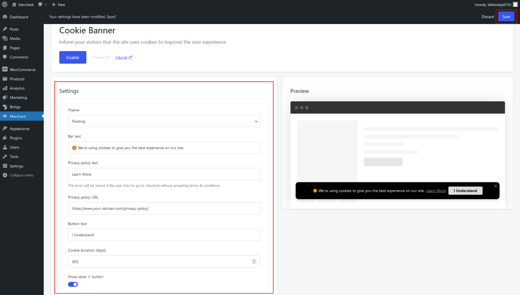The image size is (520, 295).
Task: Close the cookie banner preview with X
Action: coord(496,186)
